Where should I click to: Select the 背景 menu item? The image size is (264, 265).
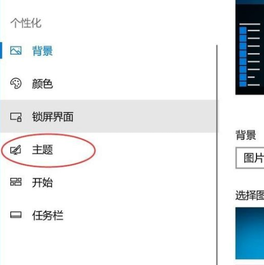pos(108,51)
